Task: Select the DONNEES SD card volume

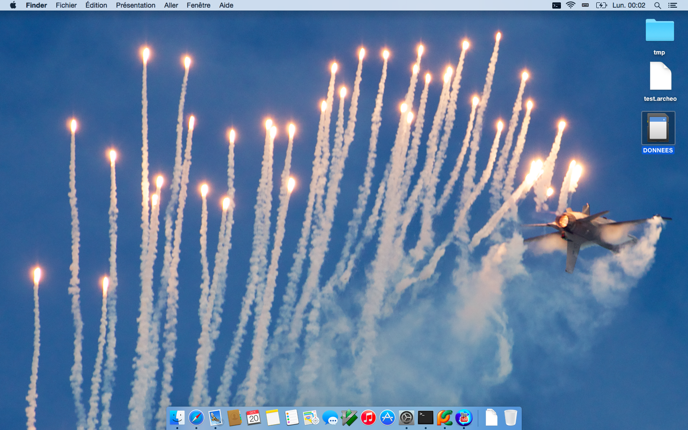Action: point(658,128)
